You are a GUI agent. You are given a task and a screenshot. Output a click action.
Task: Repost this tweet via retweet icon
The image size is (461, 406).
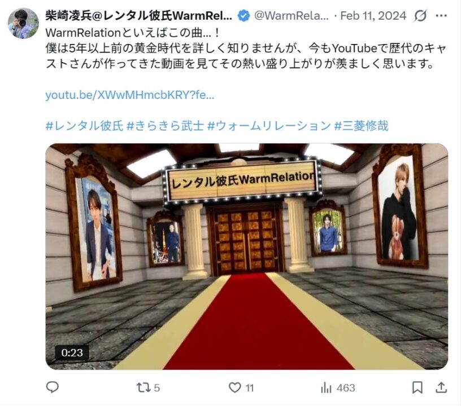pyautogui.click(x=143, y=387)
